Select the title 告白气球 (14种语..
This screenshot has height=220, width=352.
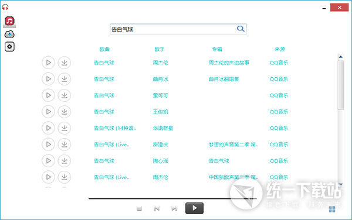pyautogui.click(x=115, y=128)
